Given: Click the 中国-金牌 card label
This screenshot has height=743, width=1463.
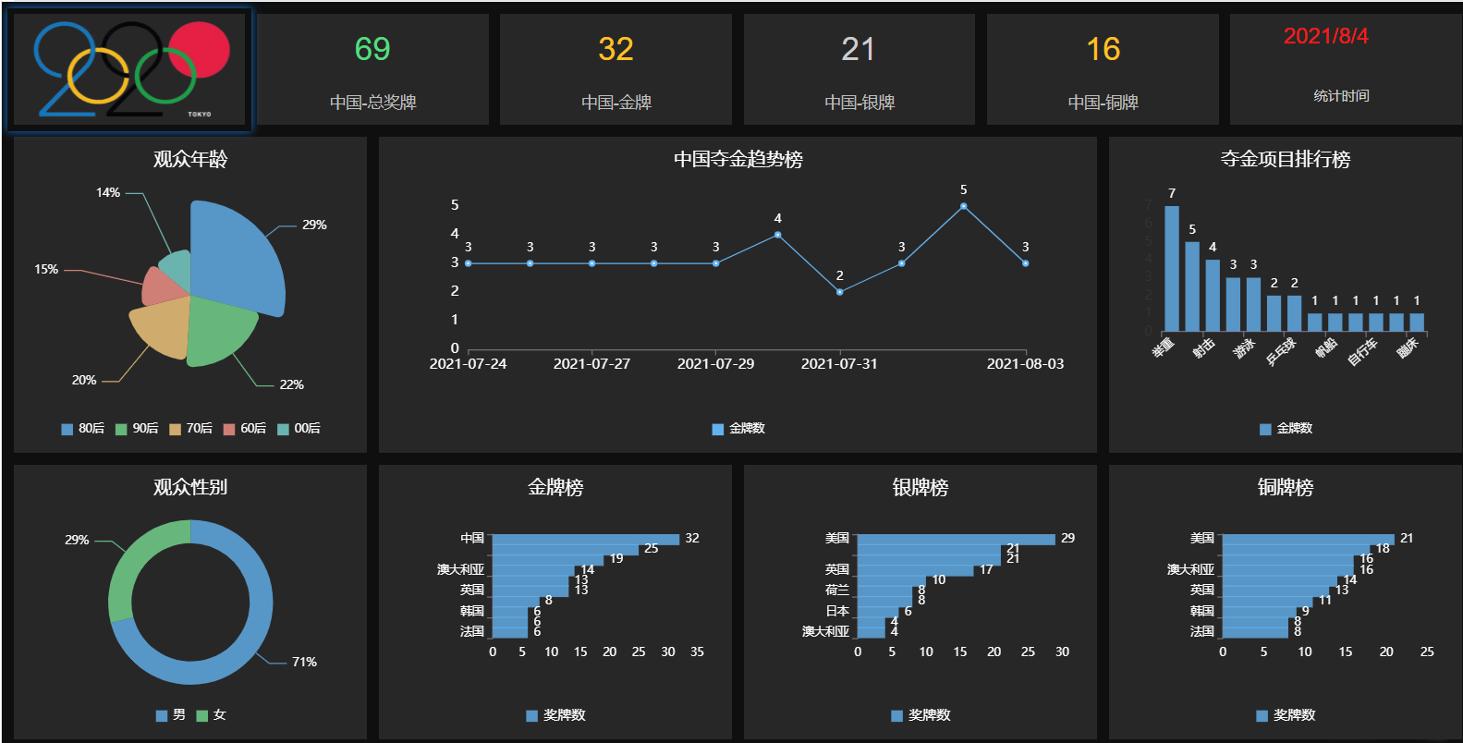Looking at the screenshot, I should (616, 103).
